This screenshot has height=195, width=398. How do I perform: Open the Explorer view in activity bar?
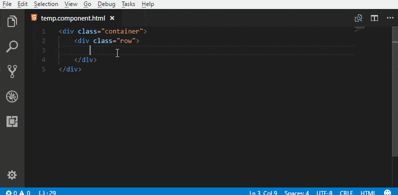[12, 21]
